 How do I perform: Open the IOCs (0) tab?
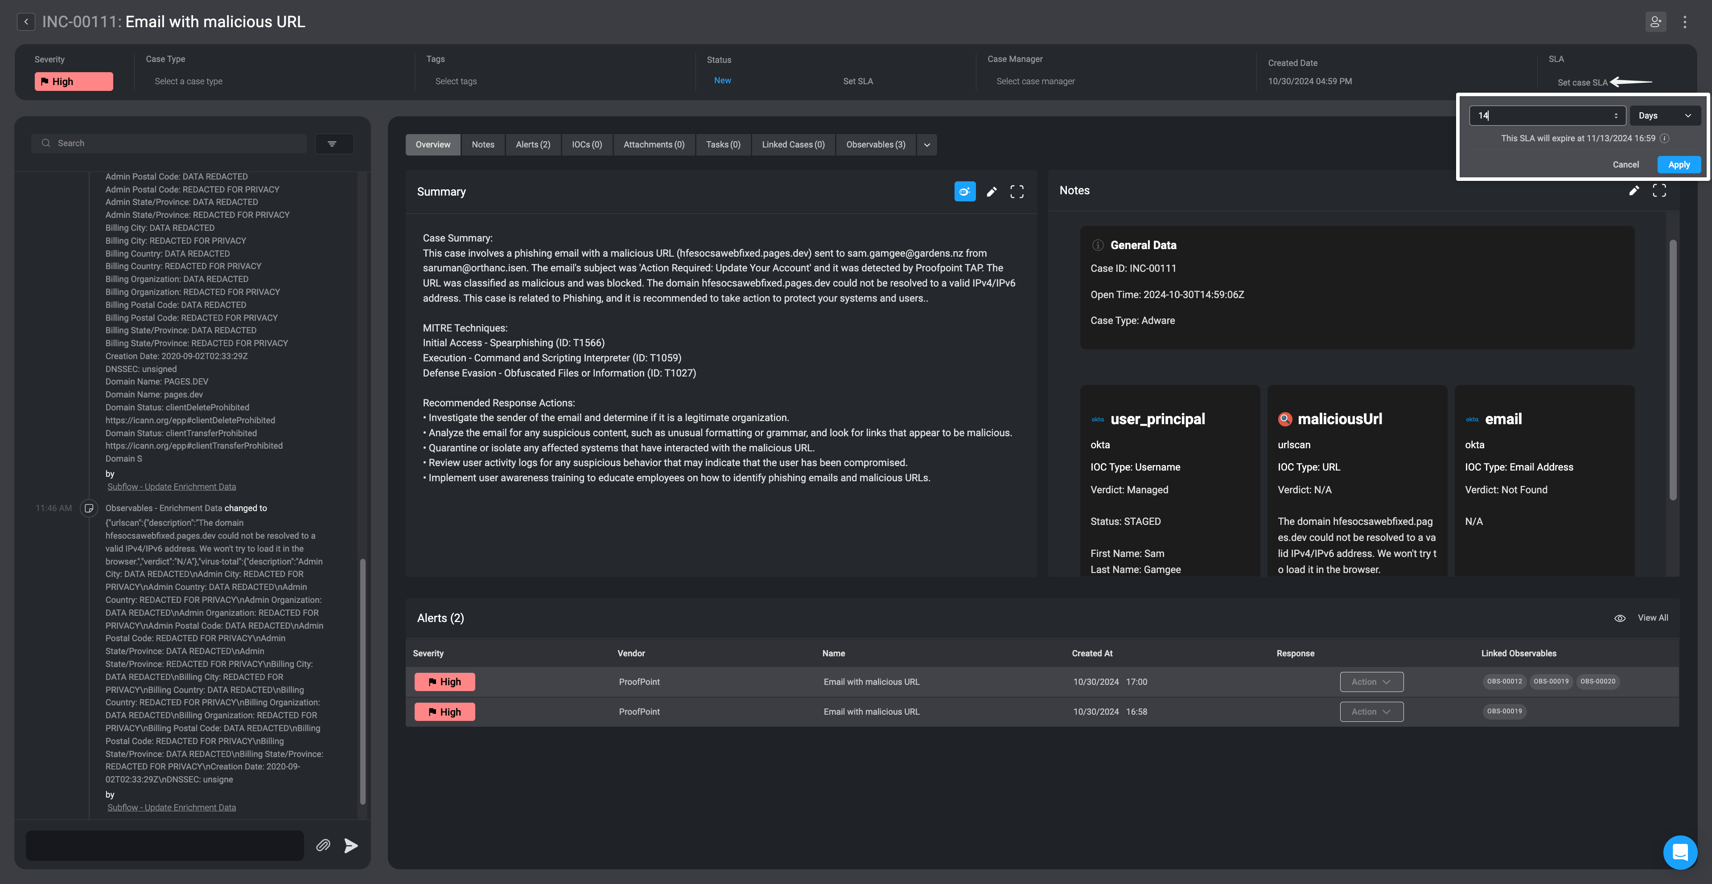click(587, 145)
